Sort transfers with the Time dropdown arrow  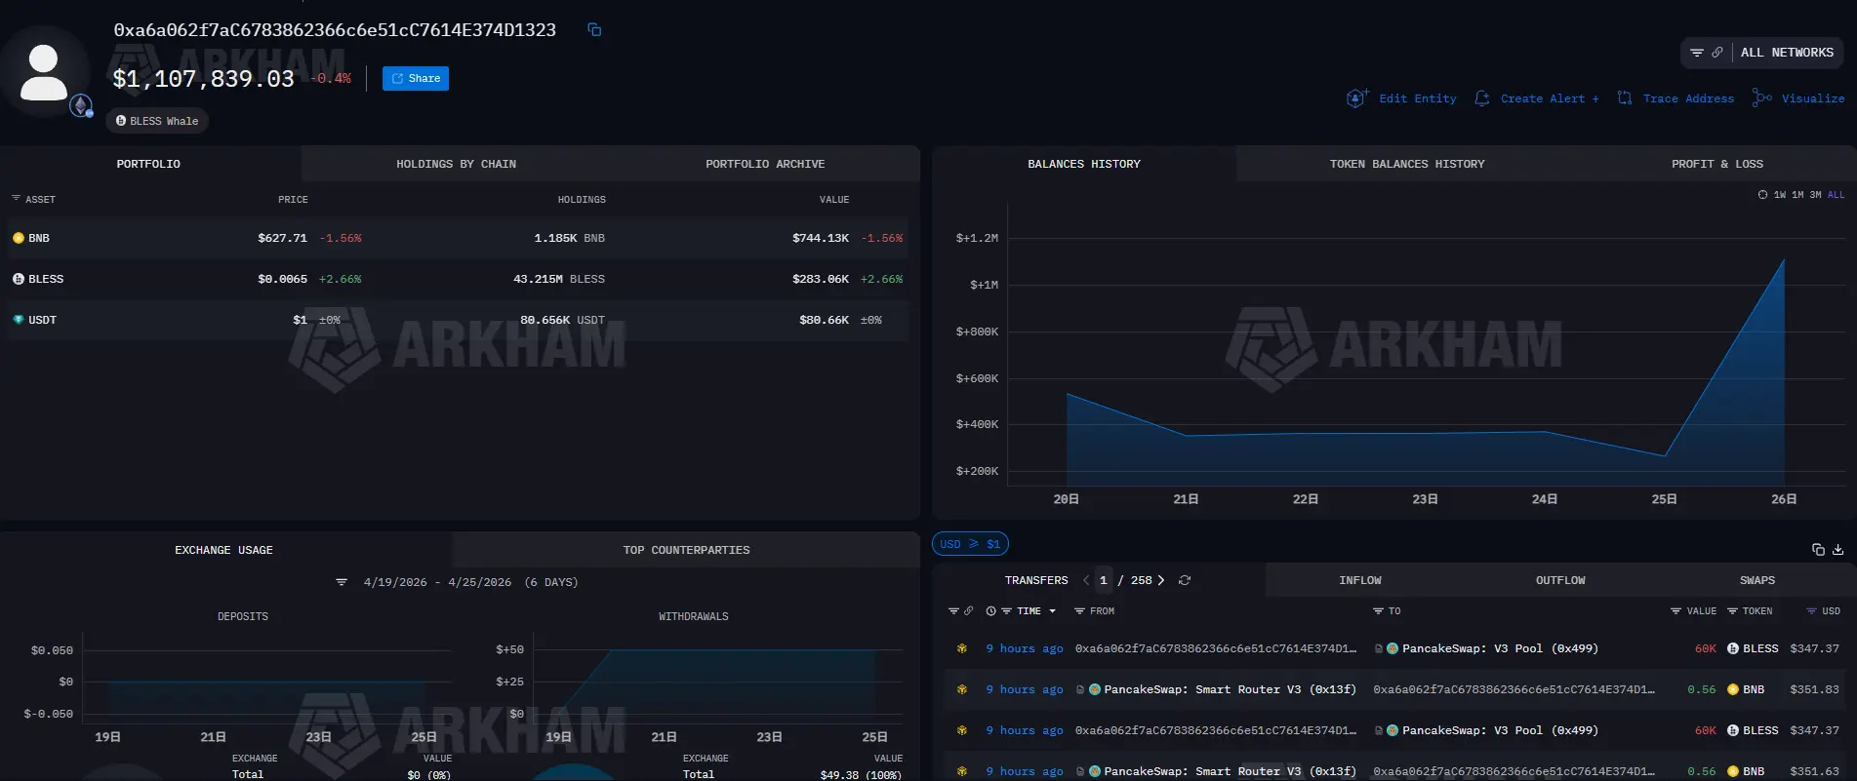pos(1052,611)
